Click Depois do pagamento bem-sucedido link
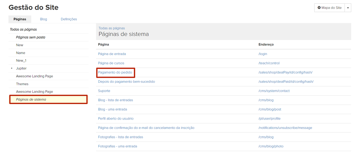This screenshot has height=152, width=352. (x=126, y=82)
